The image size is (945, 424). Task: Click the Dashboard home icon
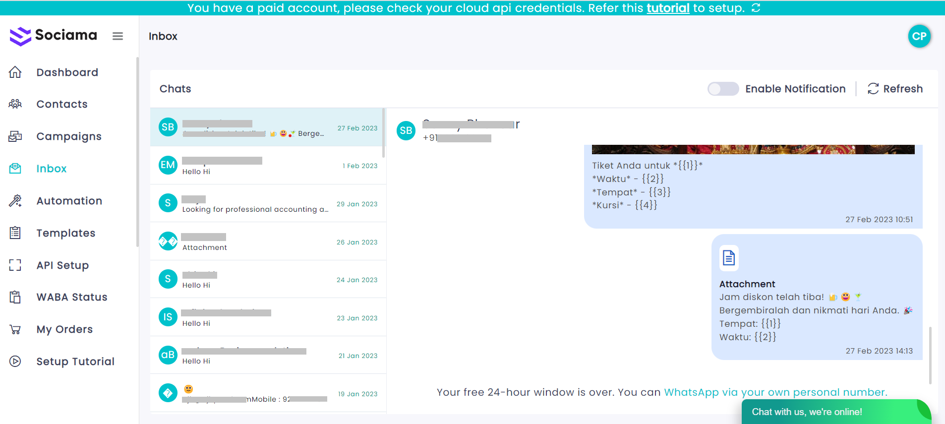(x=15, y=72)
